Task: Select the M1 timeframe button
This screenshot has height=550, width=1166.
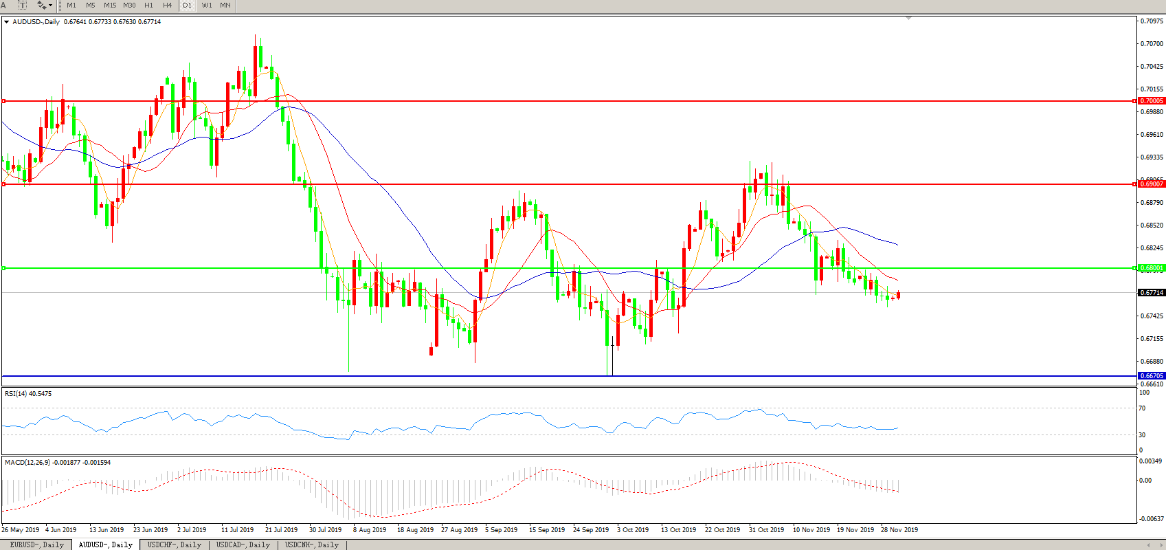Action: point(71,5)
